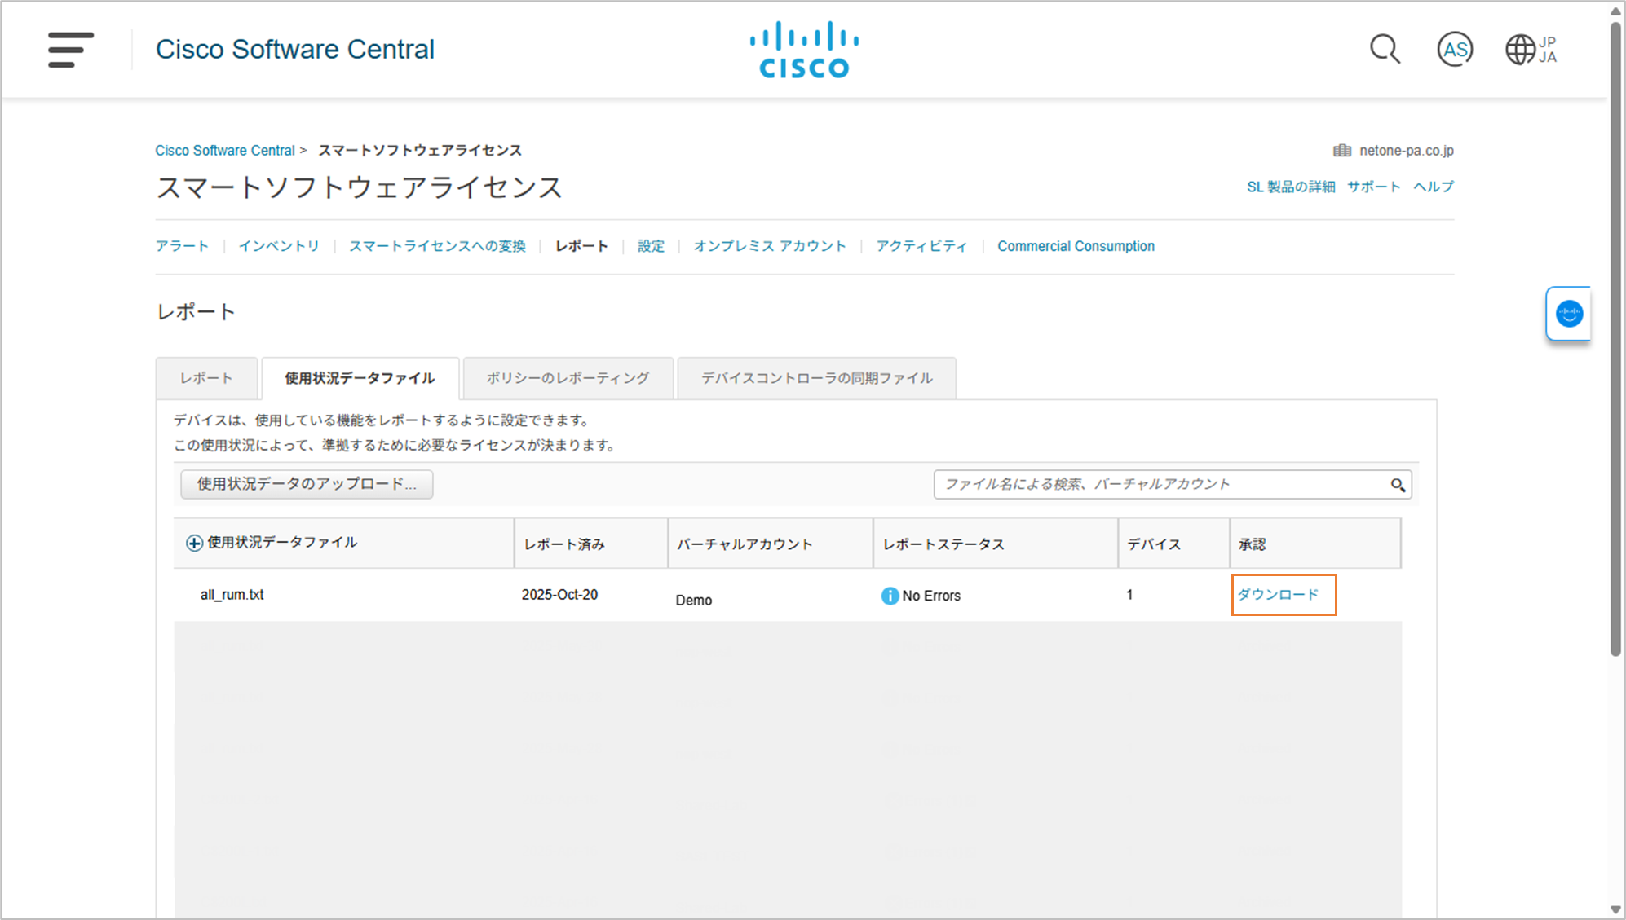Expand all rows via plus icon in header

pos(194,543)
